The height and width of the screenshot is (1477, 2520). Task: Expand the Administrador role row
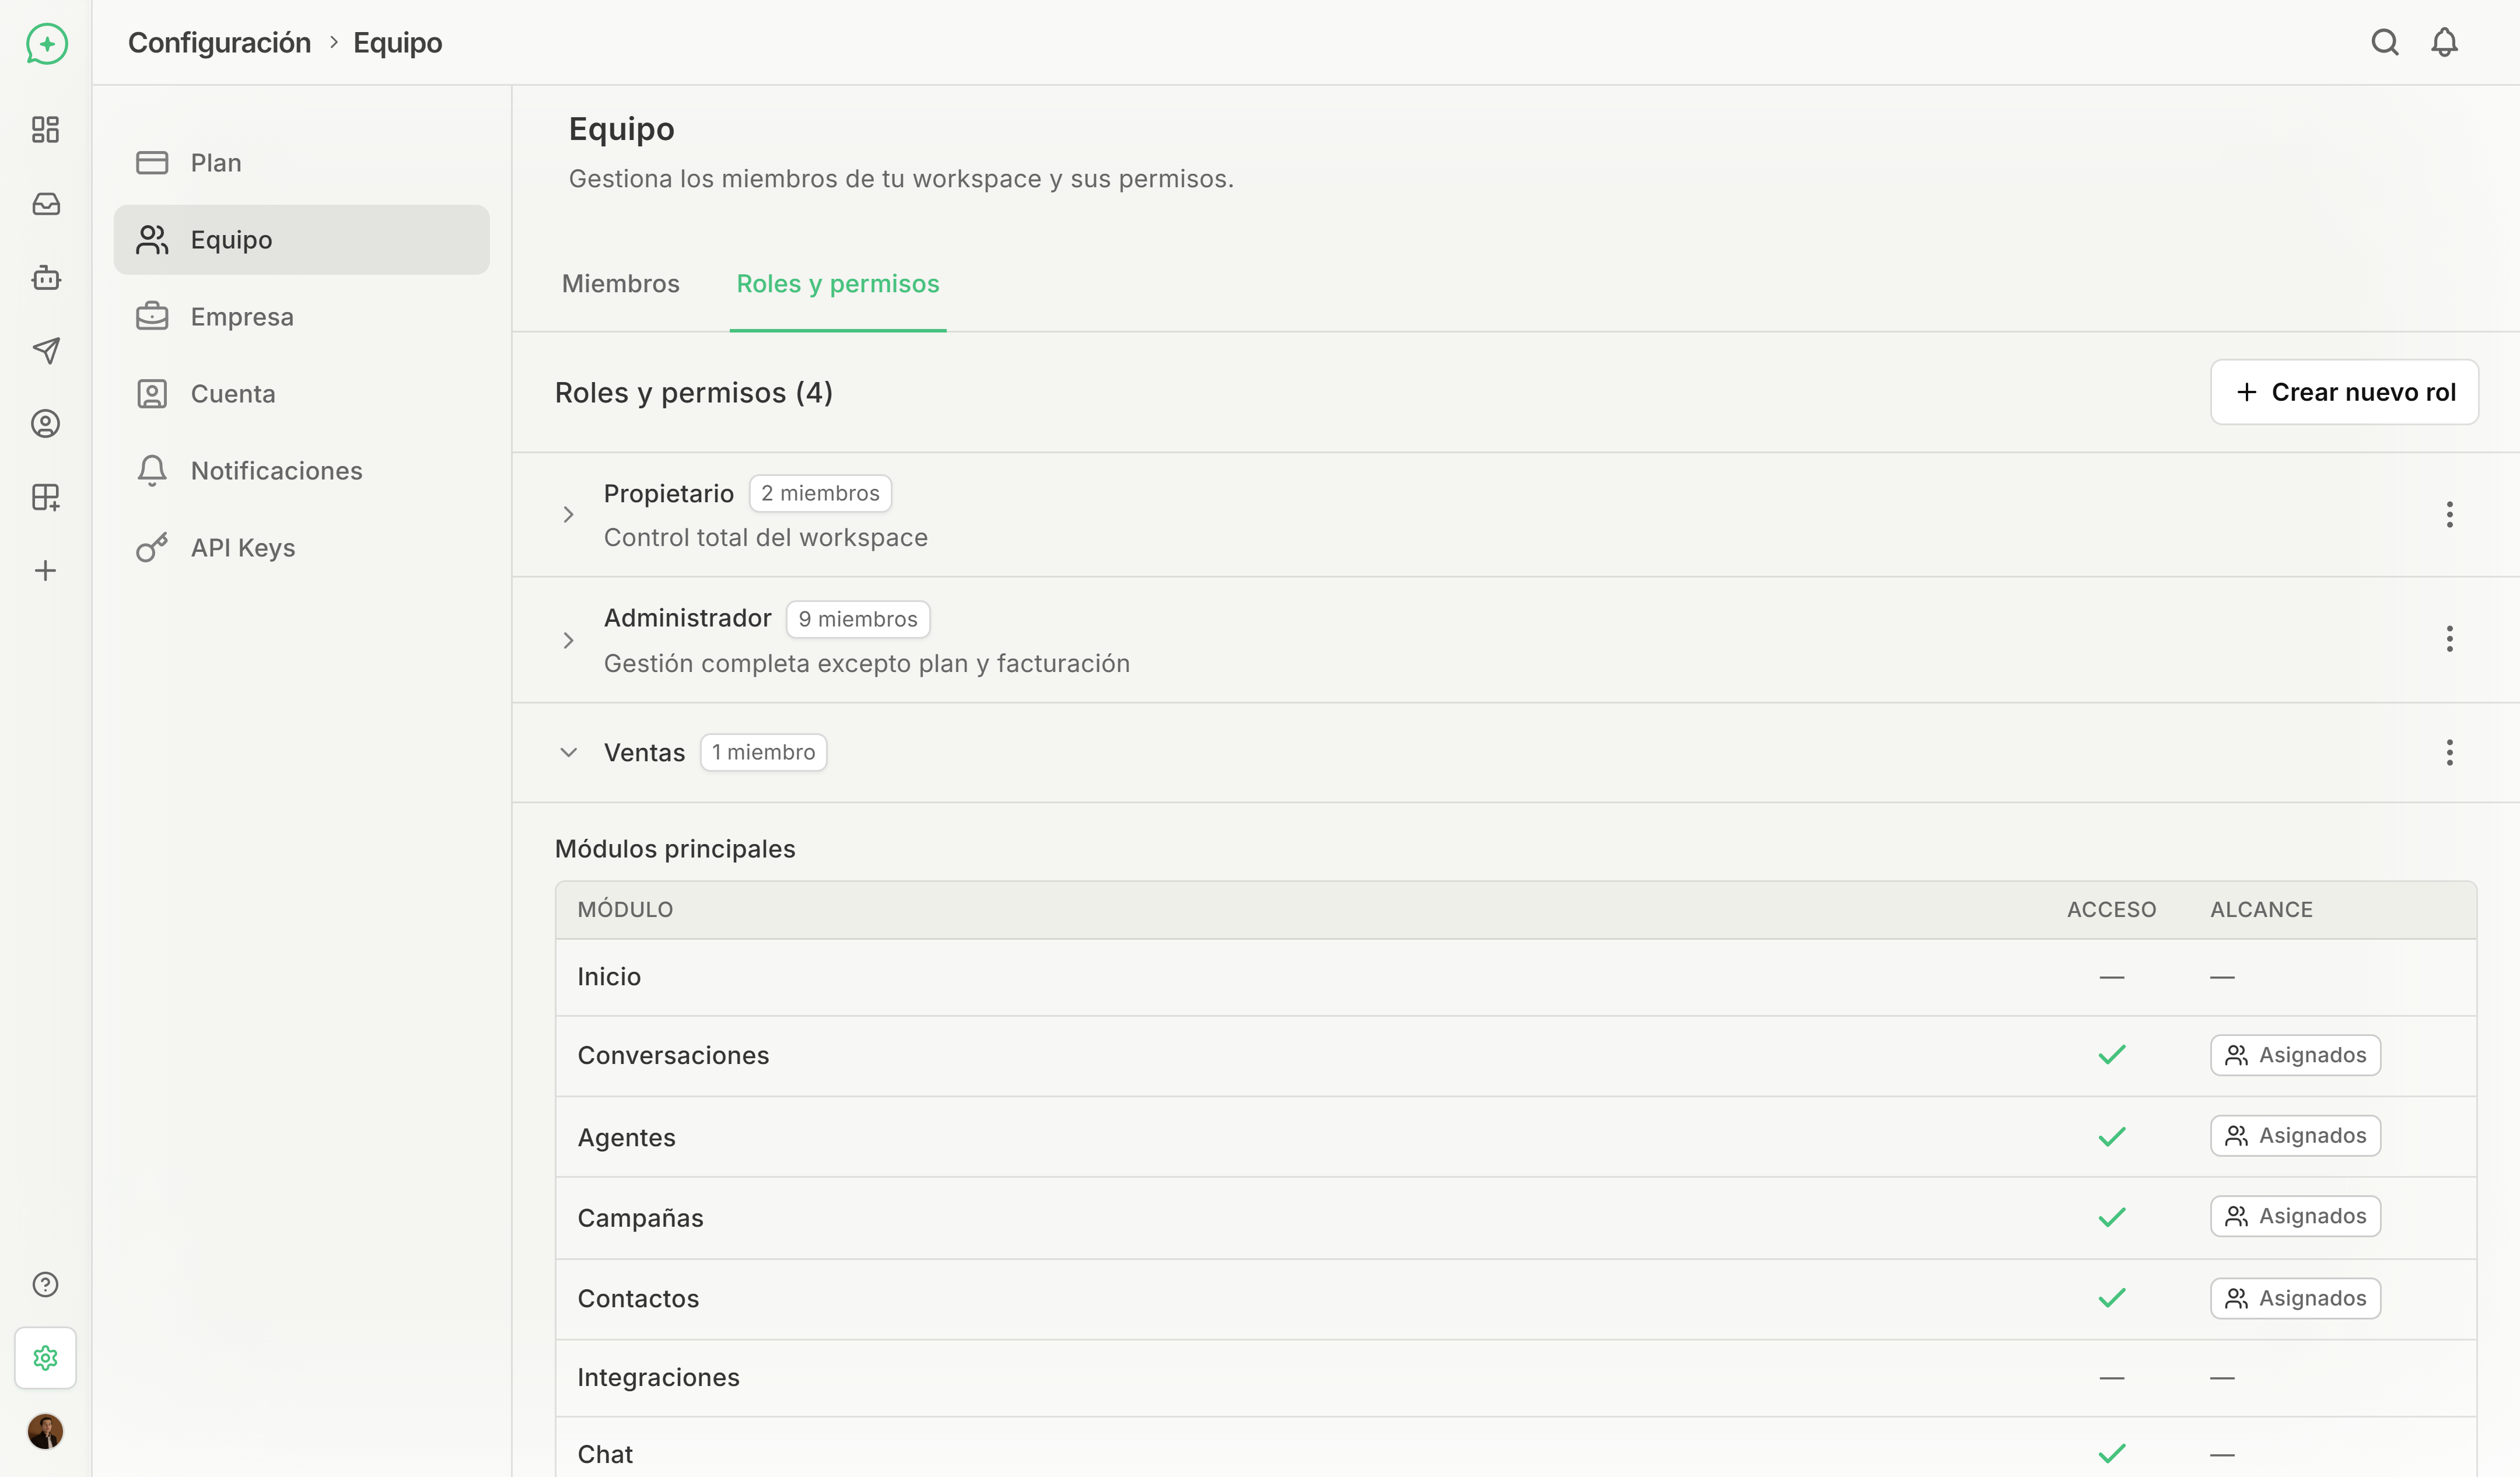tap(568, 640)
